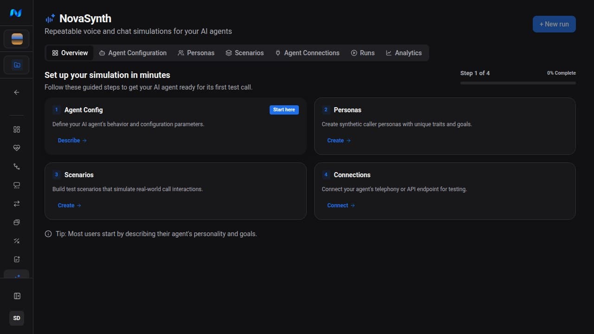Open the chat message icon in sidebar
Image resolution: width=594 pixels, height=334 pixels.
pos(17,185)
